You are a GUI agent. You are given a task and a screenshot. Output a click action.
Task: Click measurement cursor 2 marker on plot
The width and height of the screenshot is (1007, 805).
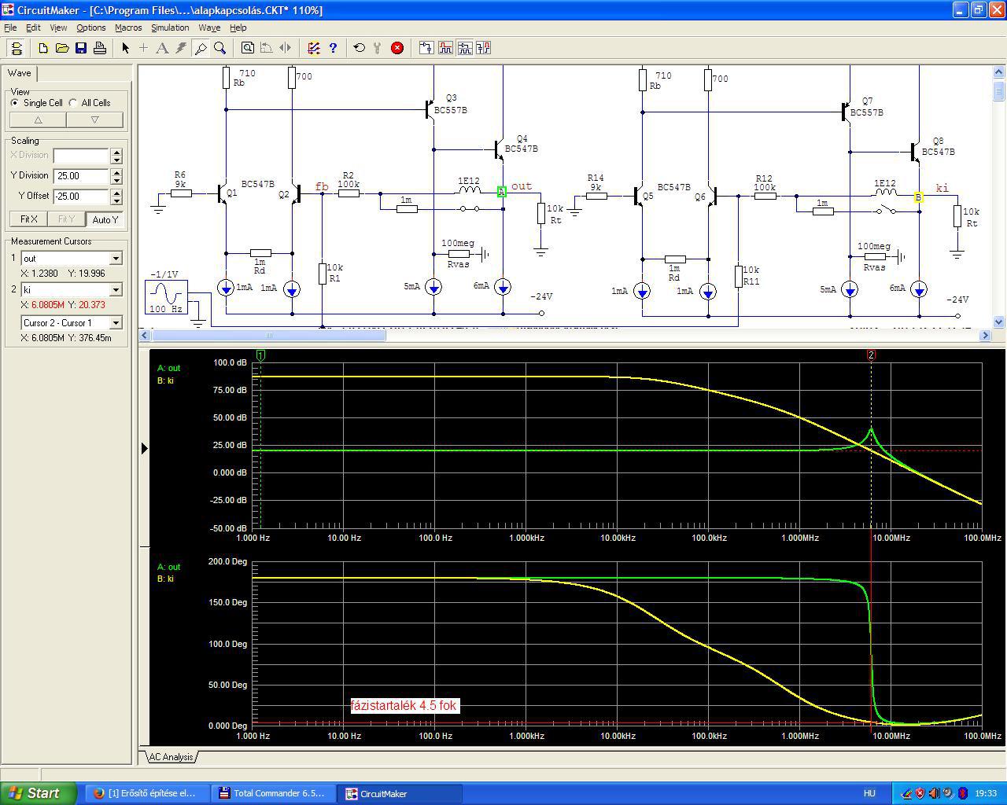click(871, 355)
